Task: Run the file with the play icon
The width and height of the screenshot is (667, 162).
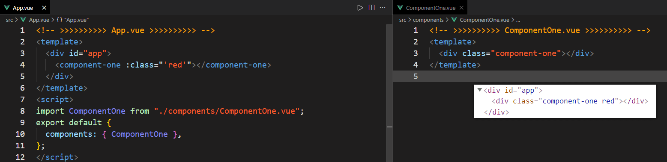Action: click(x=360, y=8)
